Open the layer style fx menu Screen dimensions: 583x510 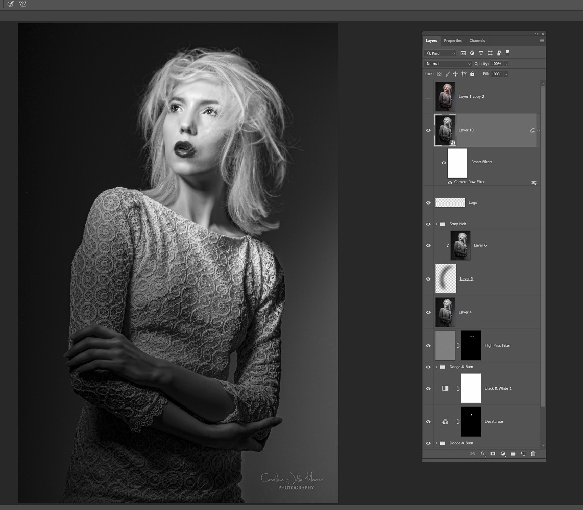(482, 454)
